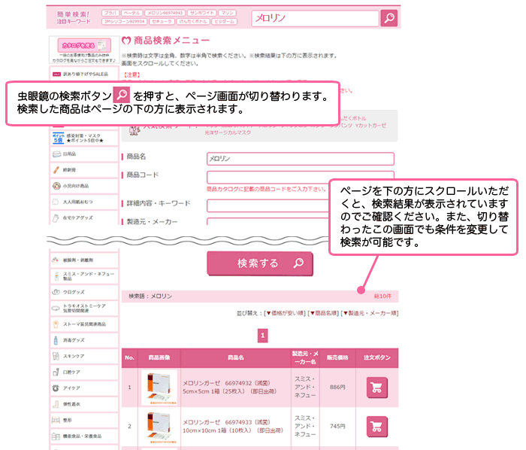Choose アイケア from sidebar
The image size is (526, 450).
[71, 388]
